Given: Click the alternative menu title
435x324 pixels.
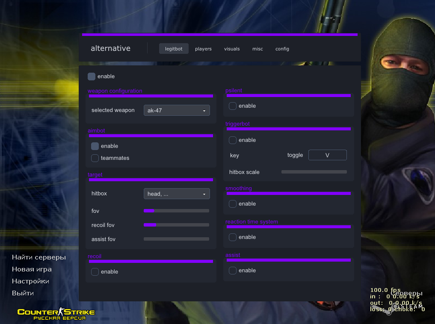Looking at the screenshot, I should (110, 48).
